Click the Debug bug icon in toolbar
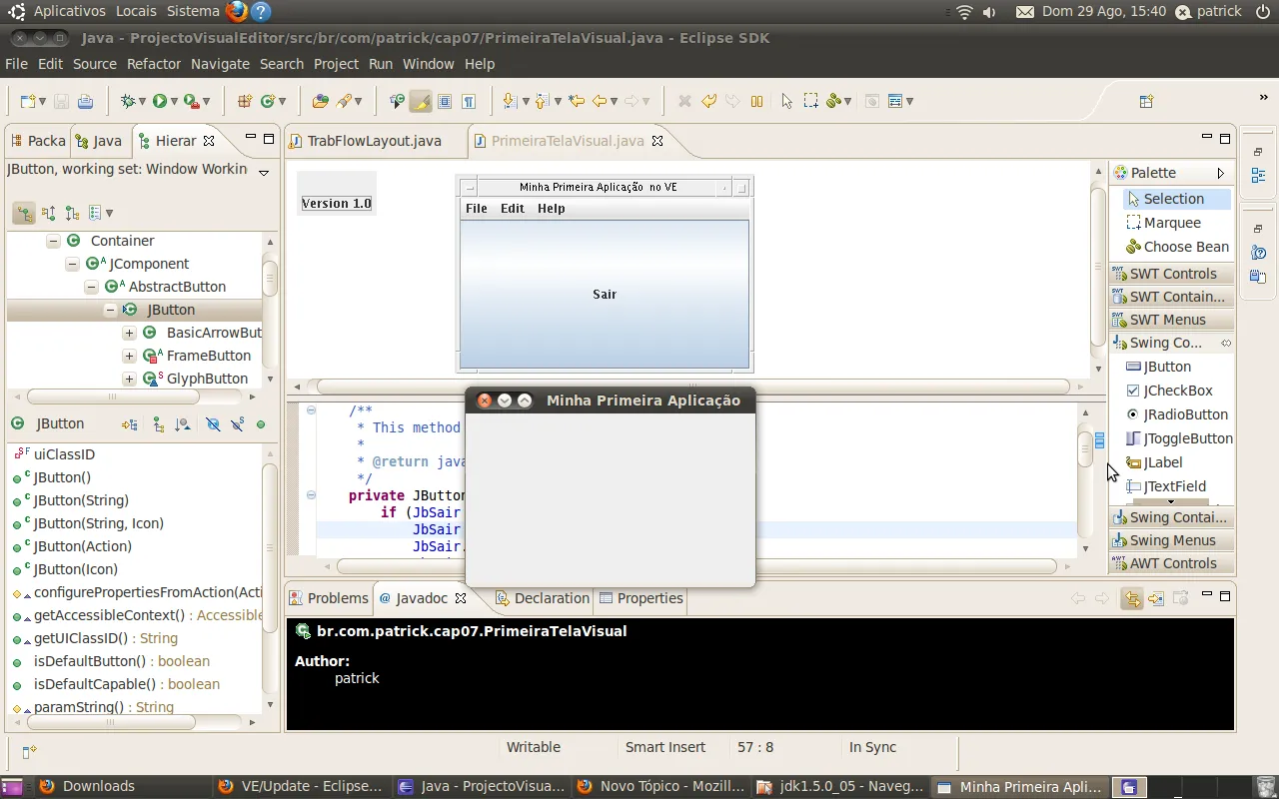Screen dimensions: 1279x799 coord(127,101)
